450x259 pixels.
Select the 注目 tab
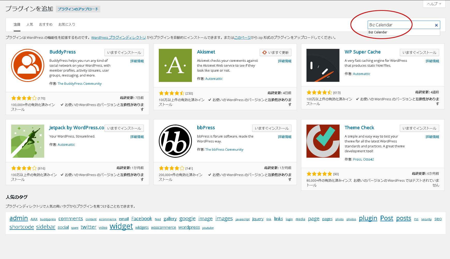pos(17,25)
